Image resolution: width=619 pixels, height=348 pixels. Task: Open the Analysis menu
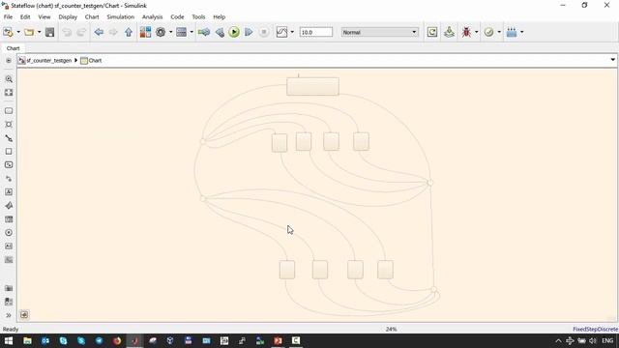coord(153,17)
